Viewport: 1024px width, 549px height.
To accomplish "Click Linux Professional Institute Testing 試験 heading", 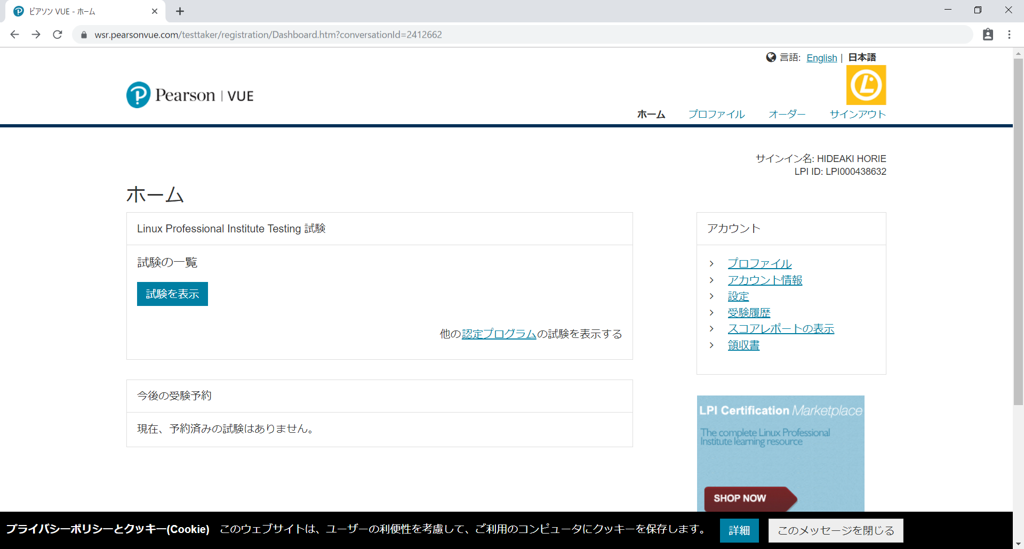I will pyautogui.click(x=231, y=229).
